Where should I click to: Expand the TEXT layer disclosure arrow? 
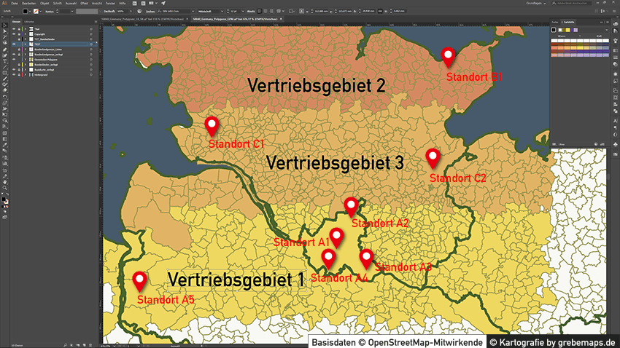point(25,44)
